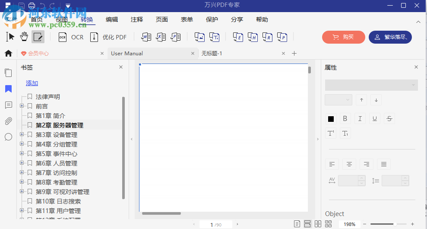Open the 页面 menu tab
This screenshot has height=229, width=427.
click(162, 19)
